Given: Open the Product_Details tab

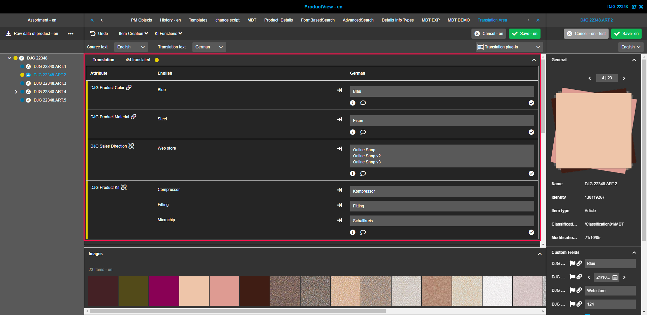Looking at the screenshot, I should point(278,20).
